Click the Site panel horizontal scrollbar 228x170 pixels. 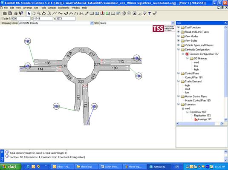tap(197, 123)
